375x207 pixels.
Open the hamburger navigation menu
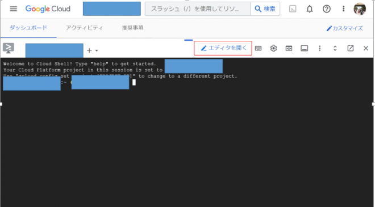pyautogui.click(x=14, y=9)
